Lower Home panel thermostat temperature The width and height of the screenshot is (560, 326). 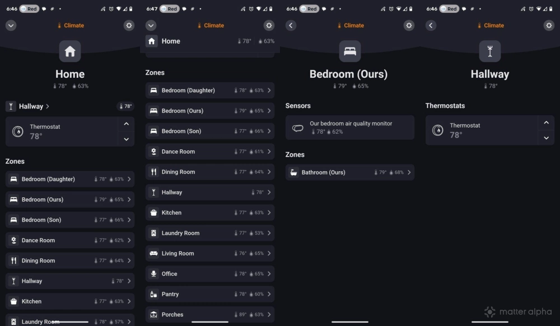[x=127, y=139]
